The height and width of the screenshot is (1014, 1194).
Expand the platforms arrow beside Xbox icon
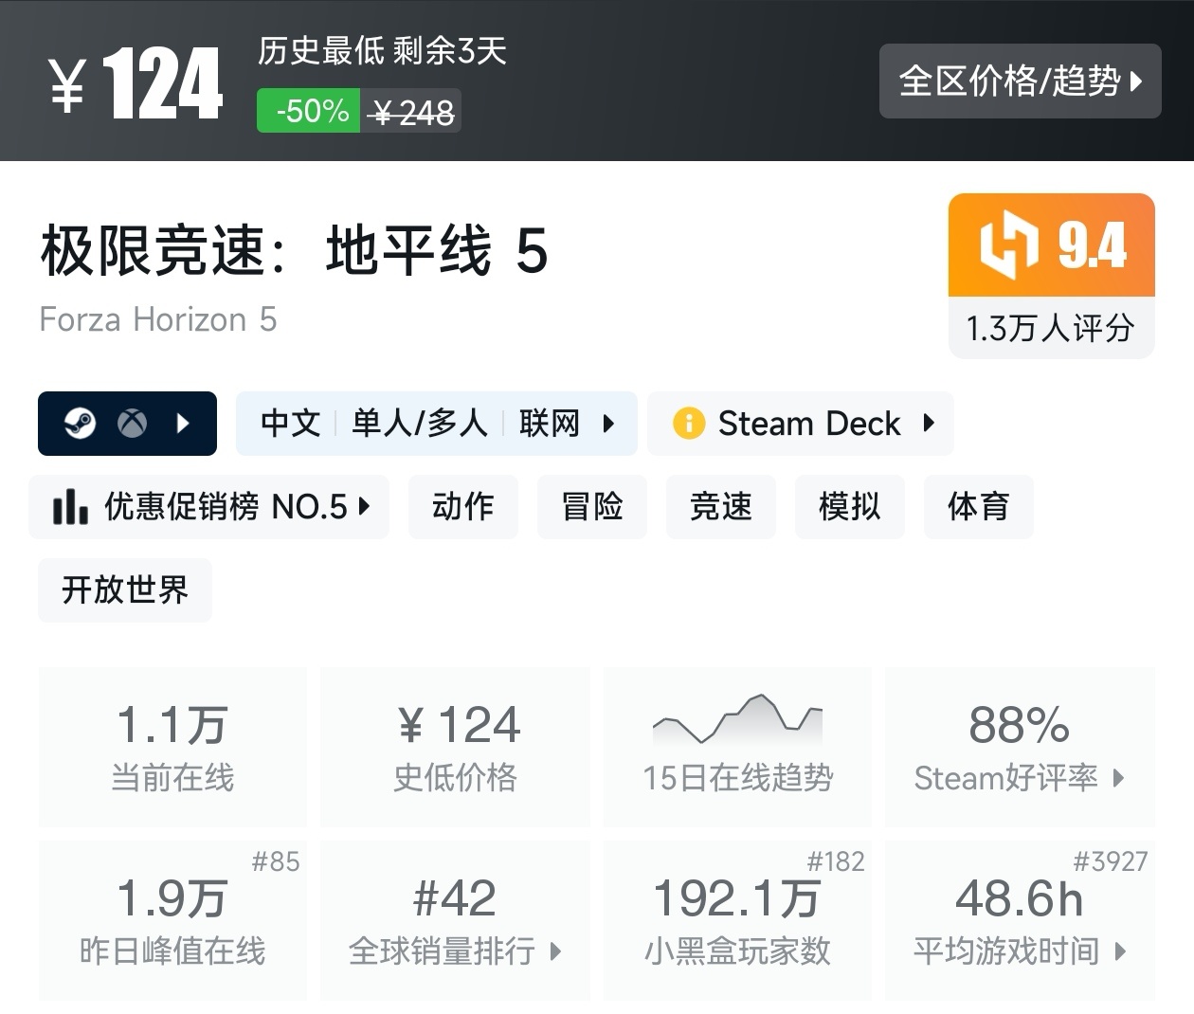pos(184,423)
